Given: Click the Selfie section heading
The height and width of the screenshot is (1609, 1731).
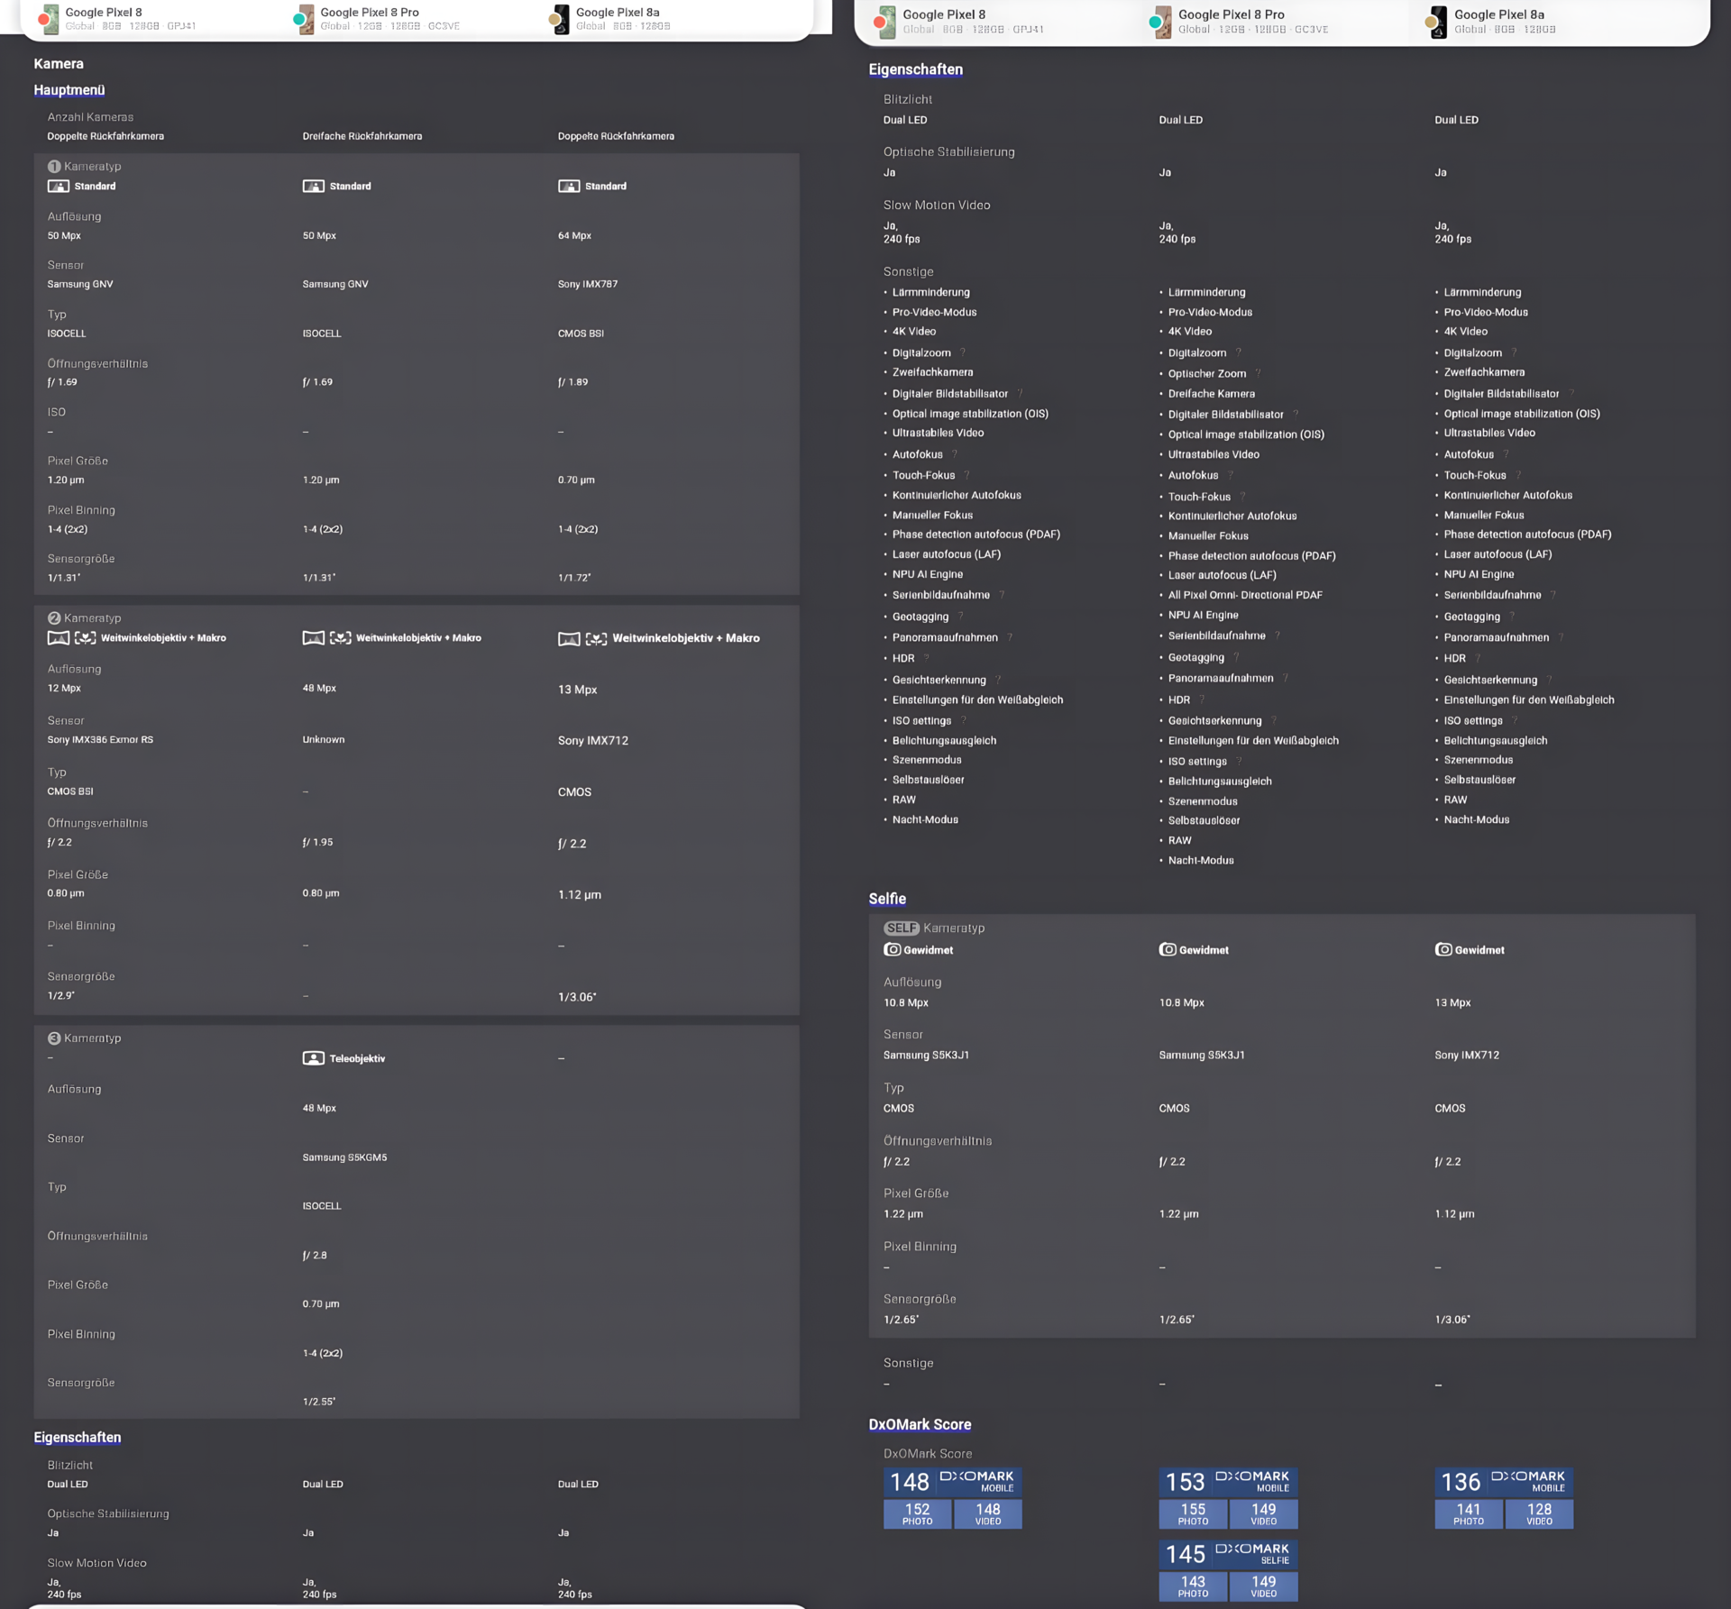Looking at the screenshot, I should click(887, 899).
